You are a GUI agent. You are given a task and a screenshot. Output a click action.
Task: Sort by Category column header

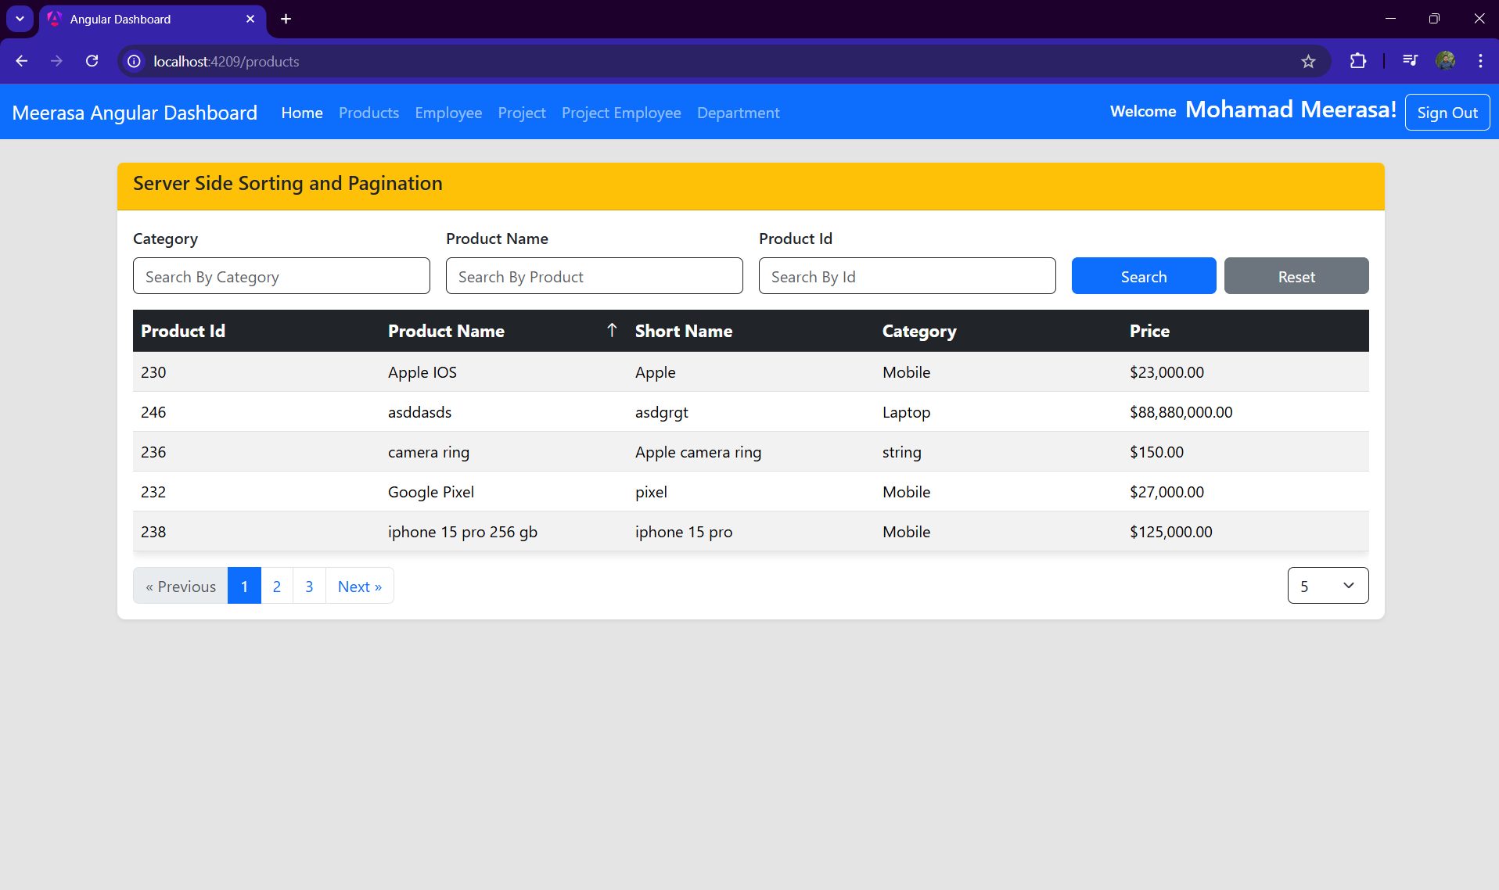(919, 331)
